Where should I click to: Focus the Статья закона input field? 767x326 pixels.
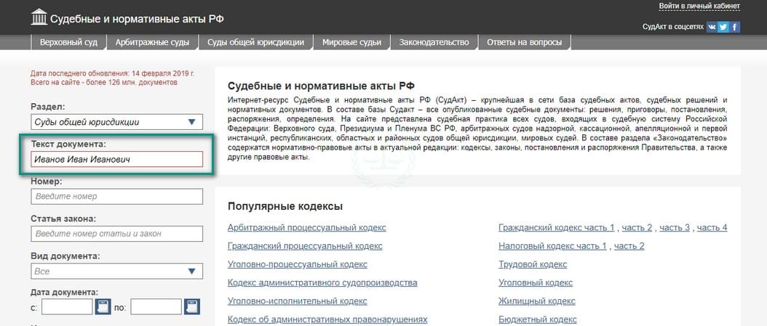[x=116, y=234]
